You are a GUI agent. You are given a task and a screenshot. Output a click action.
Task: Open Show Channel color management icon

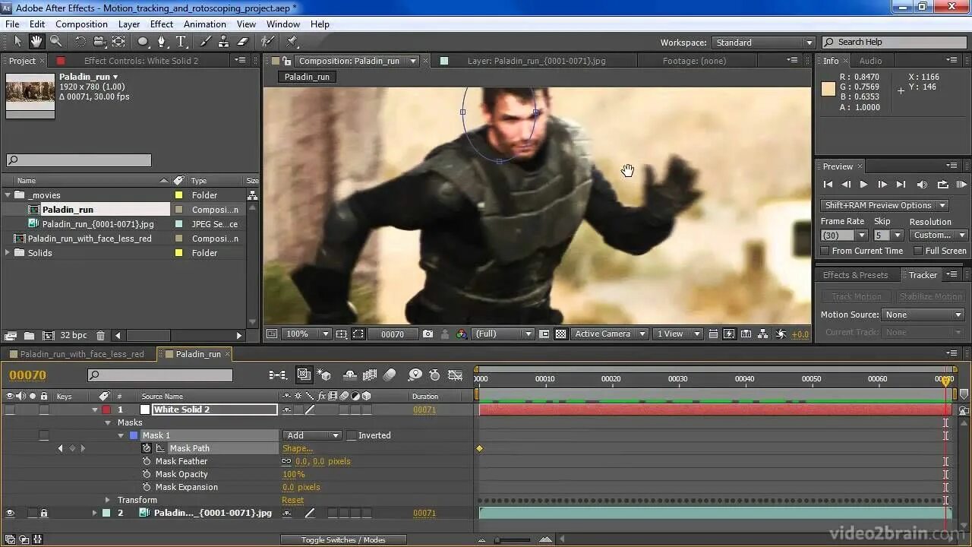pos(462,334)
